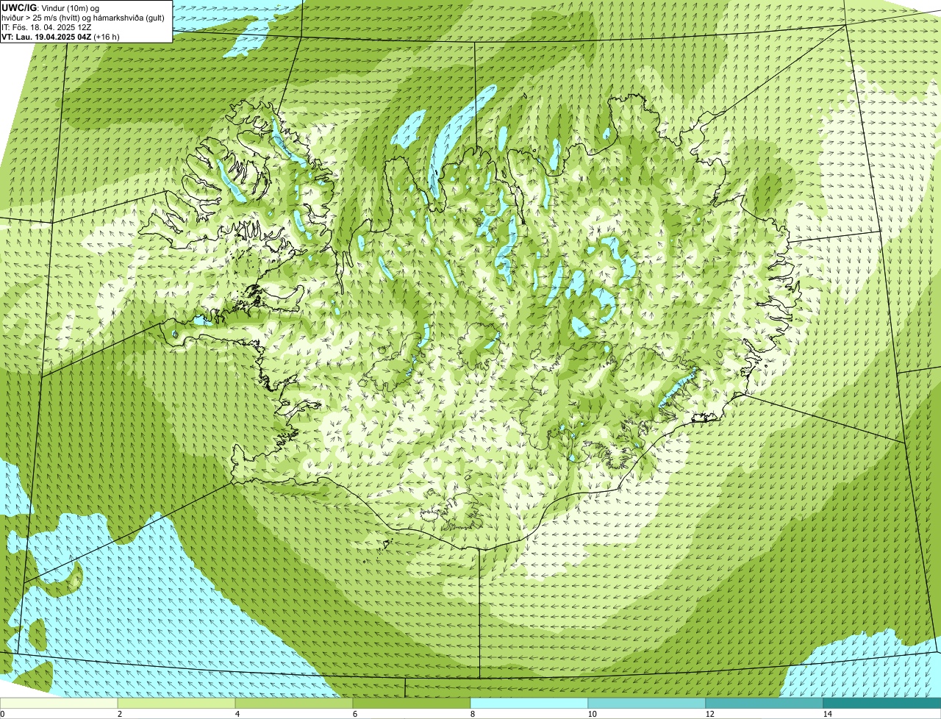Viewport: 941px width, 719px height.
Task: Click the legend tick label "8"
Action: click(x=472, y=714)
